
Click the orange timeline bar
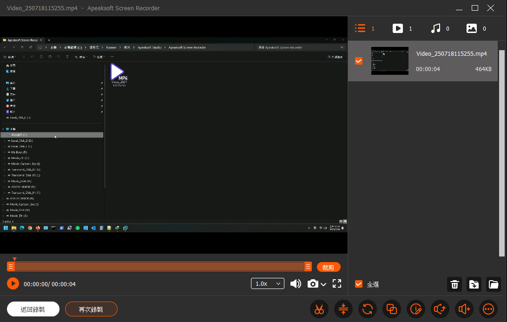(159, 267)
